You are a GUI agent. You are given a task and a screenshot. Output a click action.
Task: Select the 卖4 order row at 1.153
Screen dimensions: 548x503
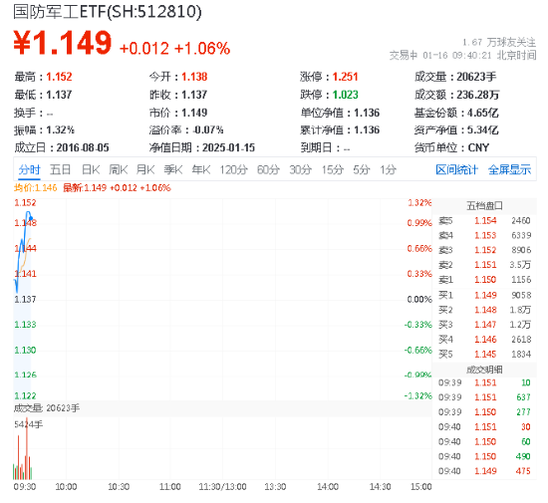click(x=484, y=235)
